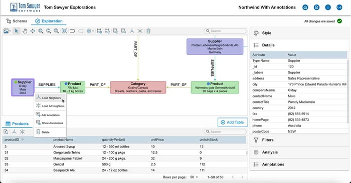Select the Category Grains/Cereals node
The image size is (351, 183).
coord(138,87)
